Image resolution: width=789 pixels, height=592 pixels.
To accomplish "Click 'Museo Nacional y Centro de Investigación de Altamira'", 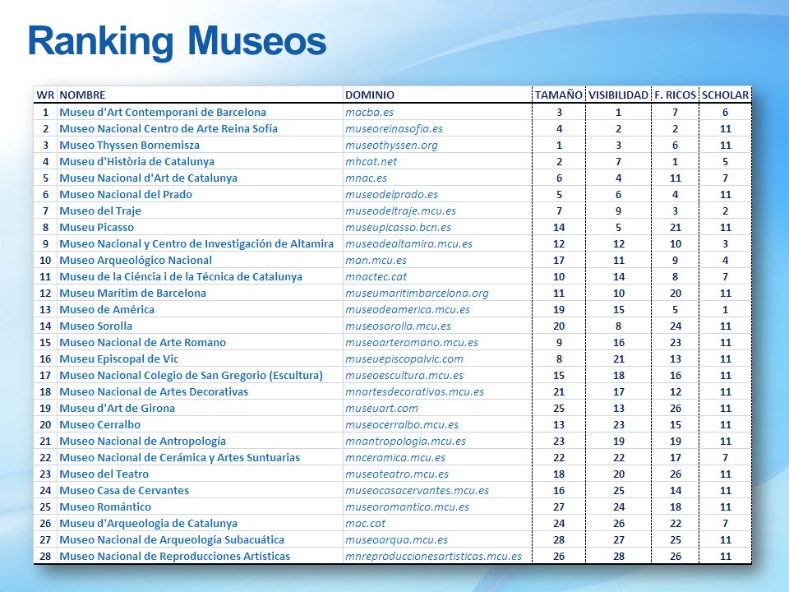I will coord(196,244).
